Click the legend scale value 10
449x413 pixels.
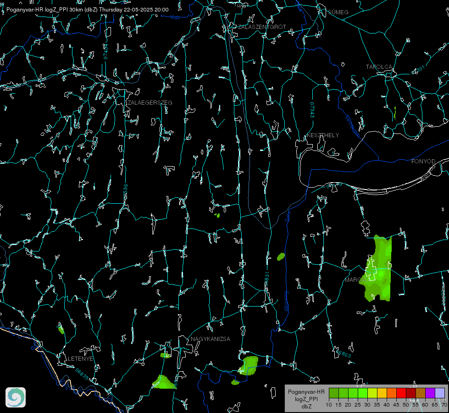click(x=329, y=405)
